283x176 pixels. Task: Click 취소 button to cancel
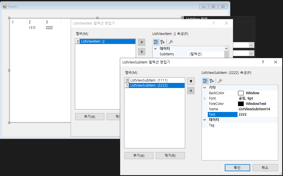coord(265,168)
